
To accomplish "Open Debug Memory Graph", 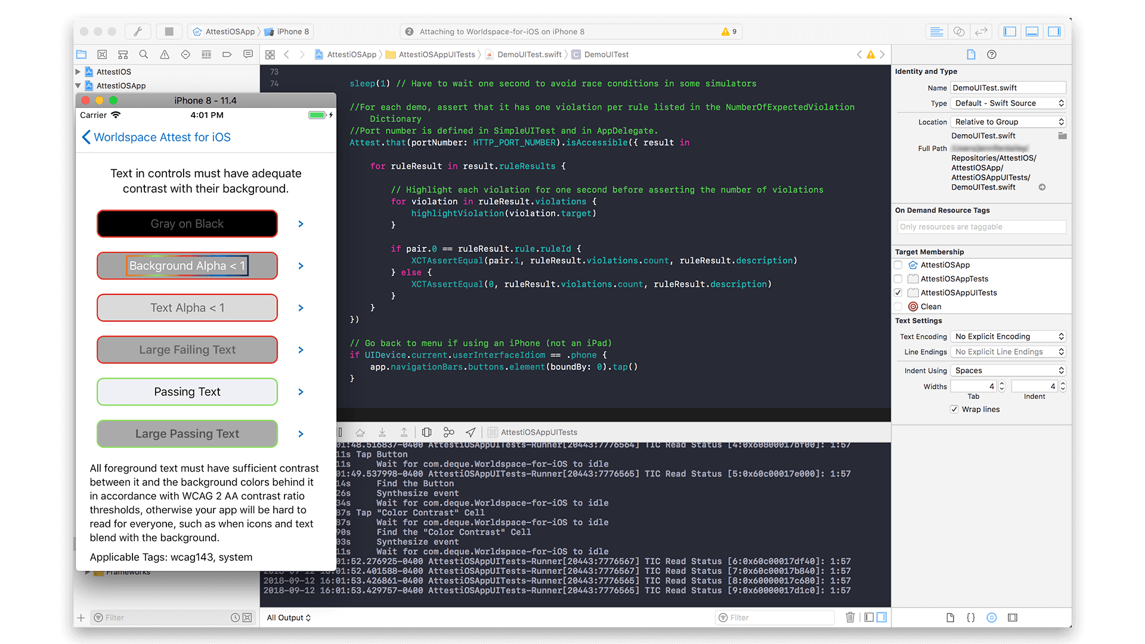I will coord(449,432).
